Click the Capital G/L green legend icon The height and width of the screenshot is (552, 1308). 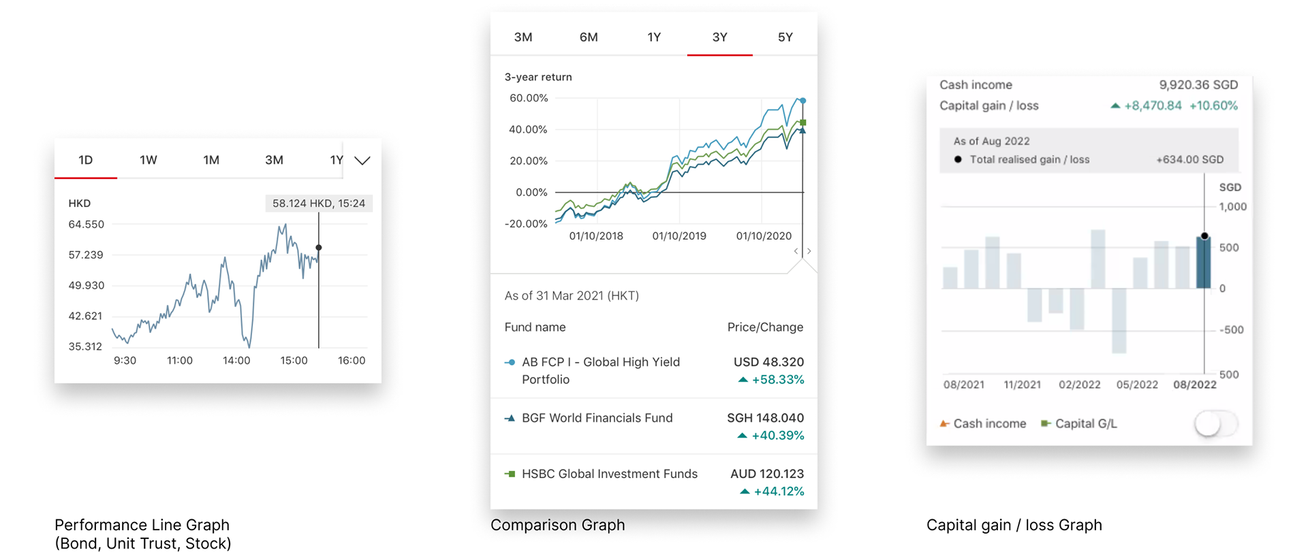(x=1046, y=423)
